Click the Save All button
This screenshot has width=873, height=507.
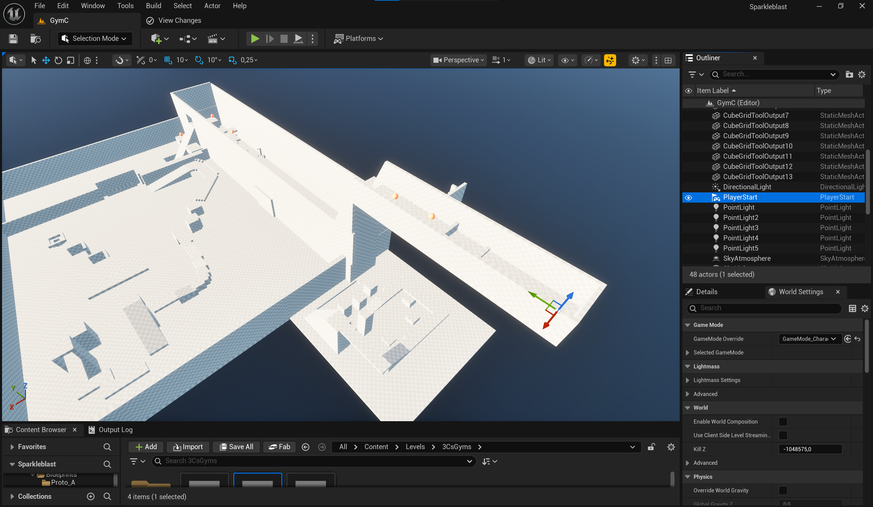(237, 447)
